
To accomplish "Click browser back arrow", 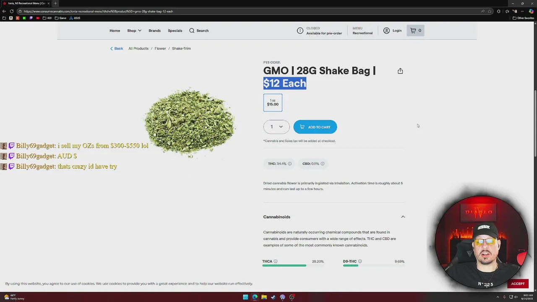I will (4, 11).
